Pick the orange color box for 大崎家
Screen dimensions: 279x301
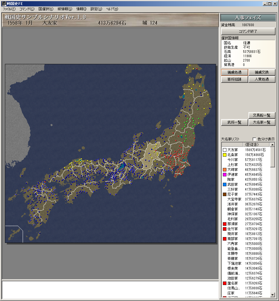click(x=224, y=170)
